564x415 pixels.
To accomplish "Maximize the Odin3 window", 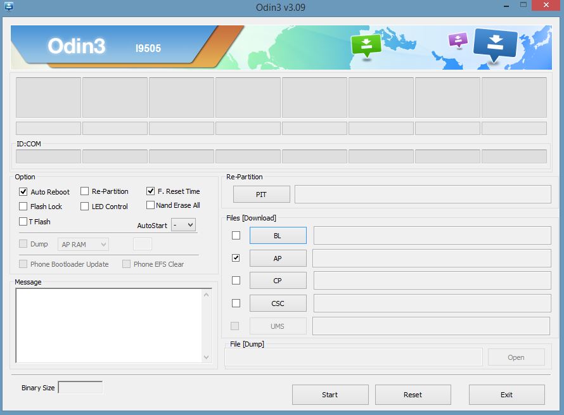I will [x=523, y=5].
